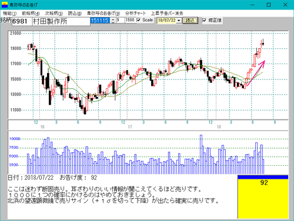The image size is (294, 221).
Task: Toggle the Scale checkbox
Action: pyautogui.click(x=139, y=20)
